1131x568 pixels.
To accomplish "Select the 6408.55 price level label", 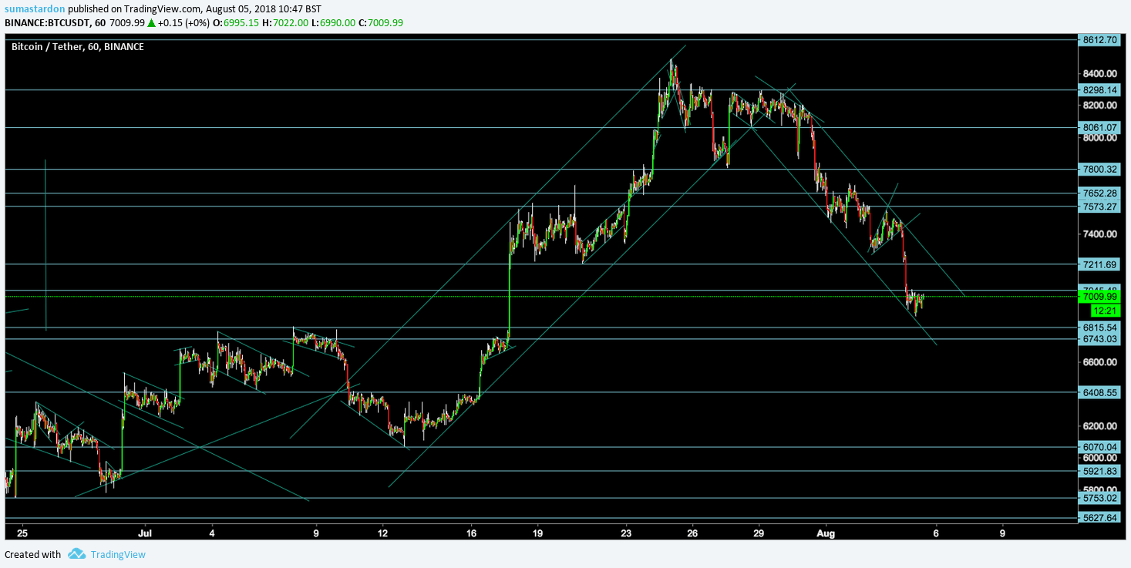I will point(1100,392).
